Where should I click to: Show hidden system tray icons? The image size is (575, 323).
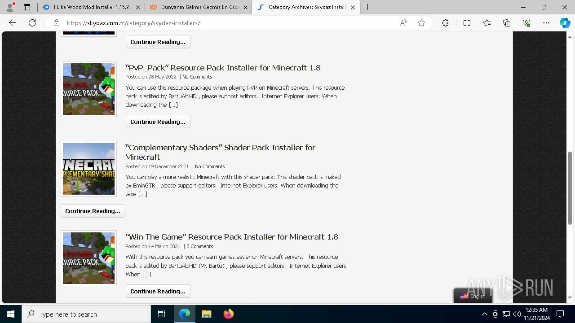[x=484, y=314]
